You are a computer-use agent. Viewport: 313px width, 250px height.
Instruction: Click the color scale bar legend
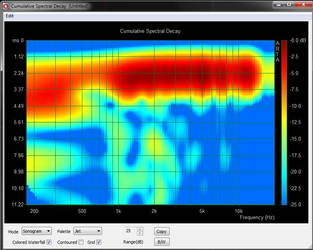[284, 122]
